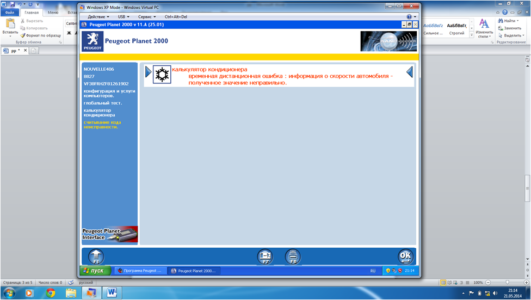Click the F1 back arrow button
The image size is (531, 300).
coord(96,256)
